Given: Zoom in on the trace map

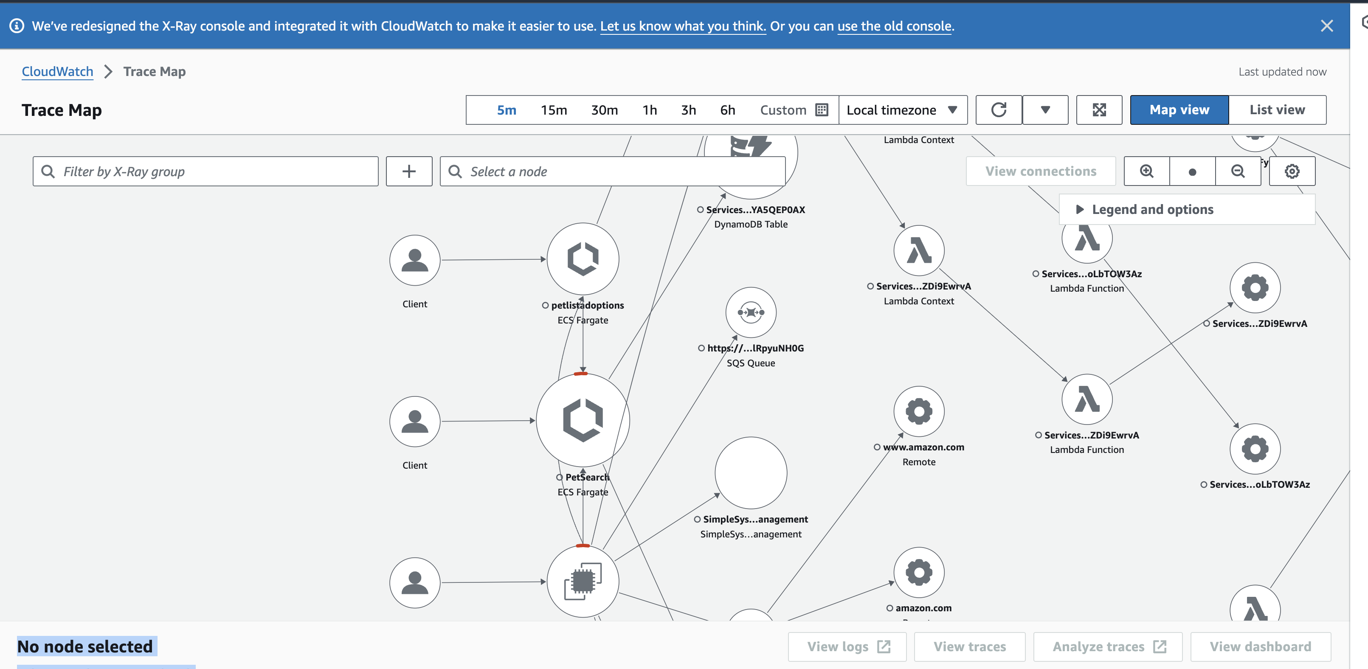Looking at the screenshot, I should (1146, 171).
